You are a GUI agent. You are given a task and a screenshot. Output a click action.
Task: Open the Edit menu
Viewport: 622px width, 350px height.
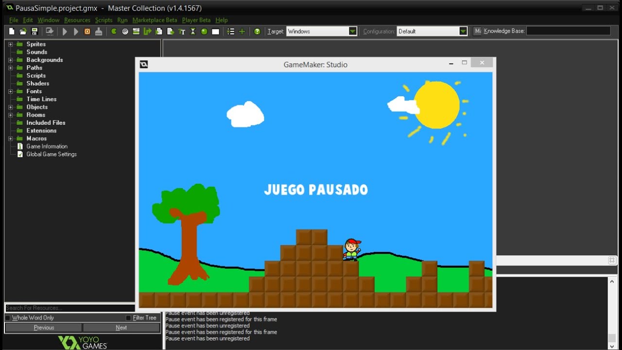[x=28, y=20]
